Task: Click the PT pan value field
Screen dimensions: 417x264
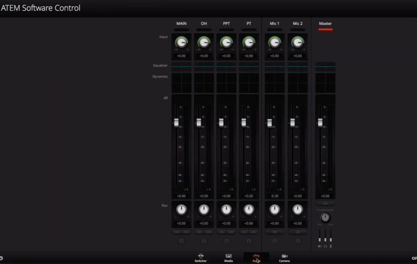Action: tap(249, 224)
